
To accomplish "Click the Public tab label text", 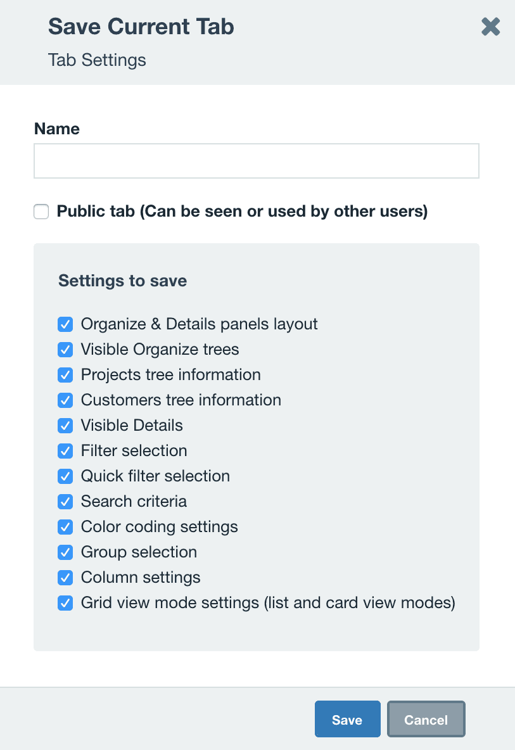I will click(243, 211).
